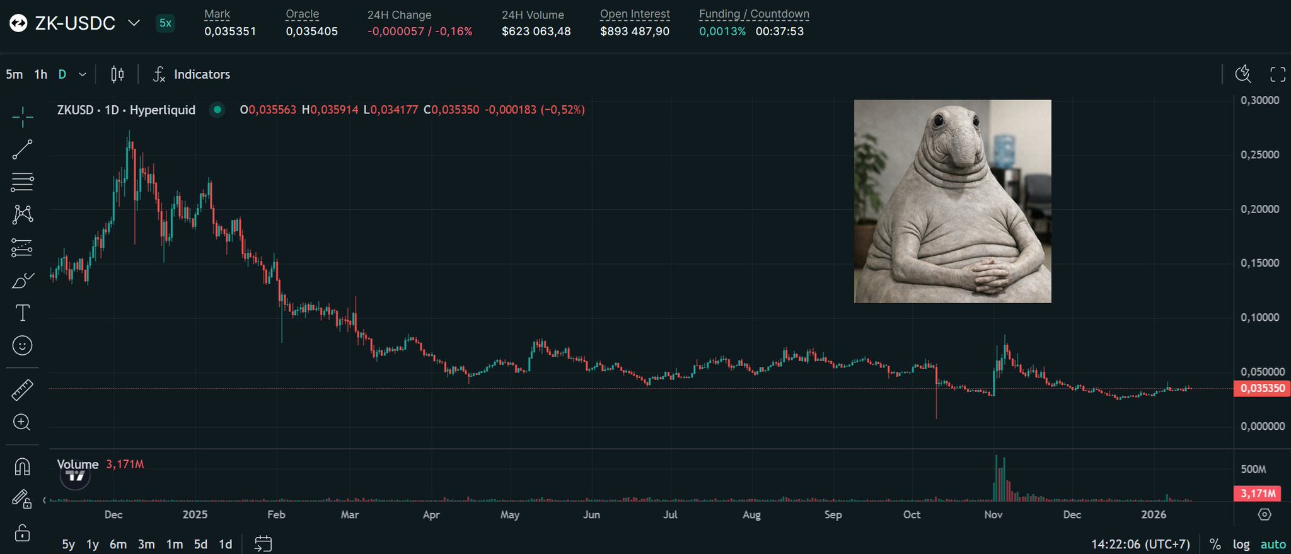
Task: Select the 6m date range
Action: [118, 544]
